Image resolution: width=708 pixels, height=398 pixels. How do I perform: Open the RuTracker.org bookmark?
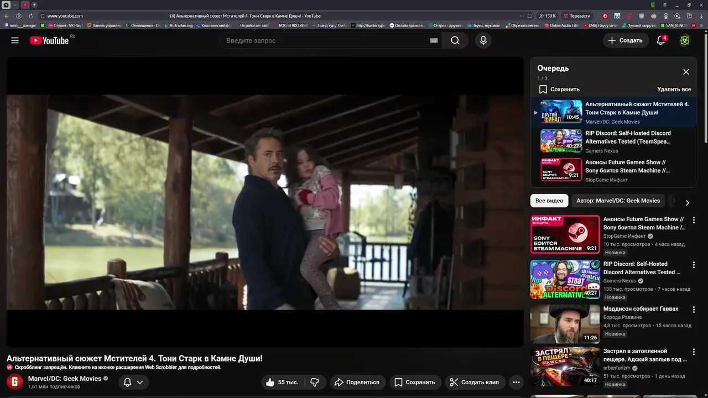(x=178, y=25)
